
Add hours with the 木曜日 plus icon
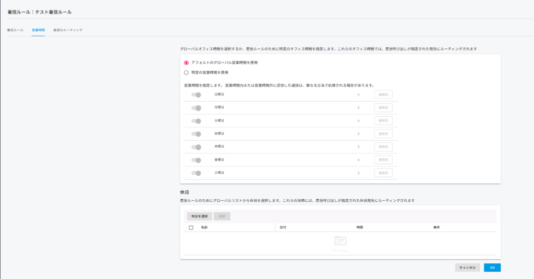point(358,147)
